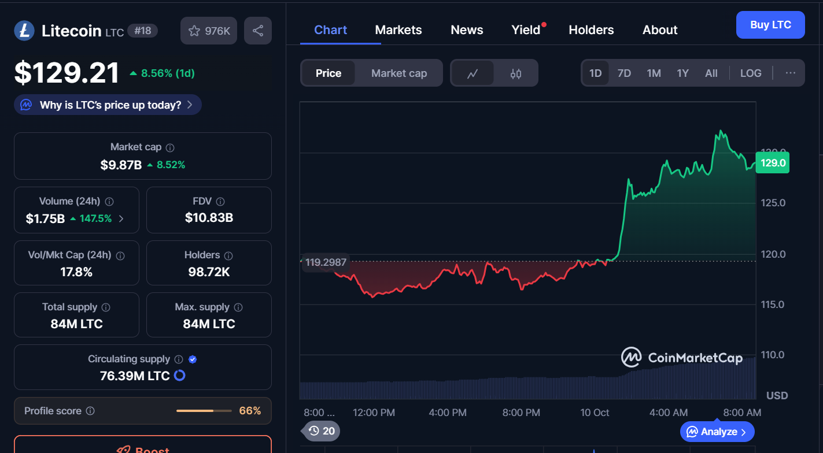Select the Price chart toggle

(x=328, y=73)
